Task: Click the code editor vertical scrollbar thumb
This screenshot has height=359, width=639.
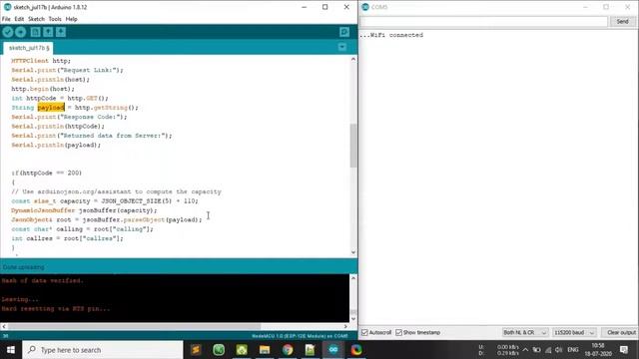Action: click(x=352, y=146)
